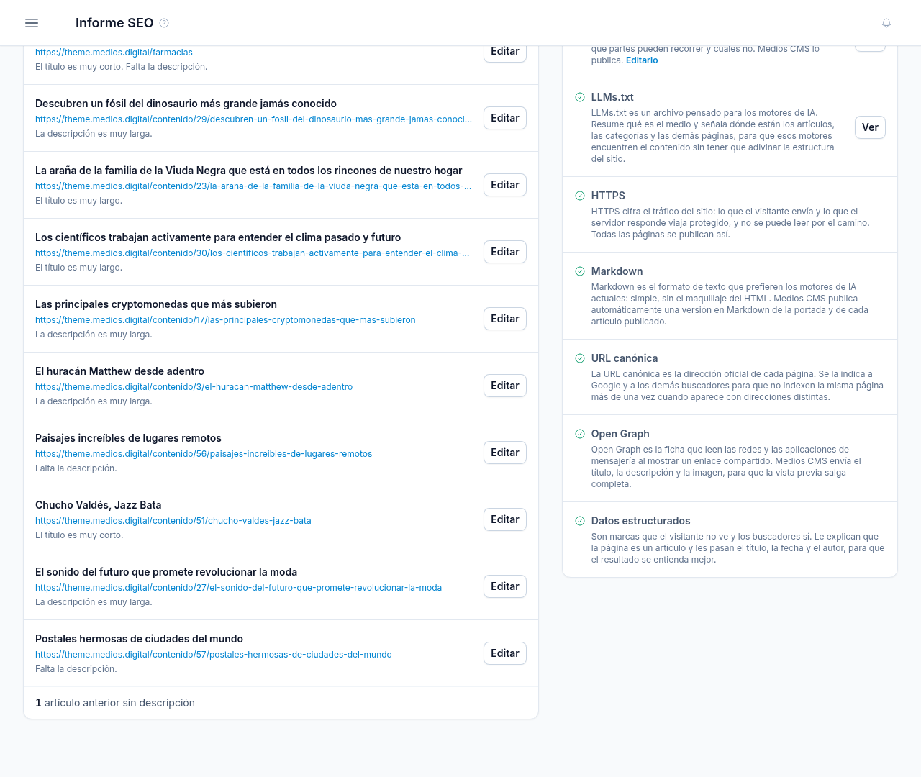The height and width of the screenshot is (777, 921).
Task: Edit the farmacias page entry
Action: (505, 52)
